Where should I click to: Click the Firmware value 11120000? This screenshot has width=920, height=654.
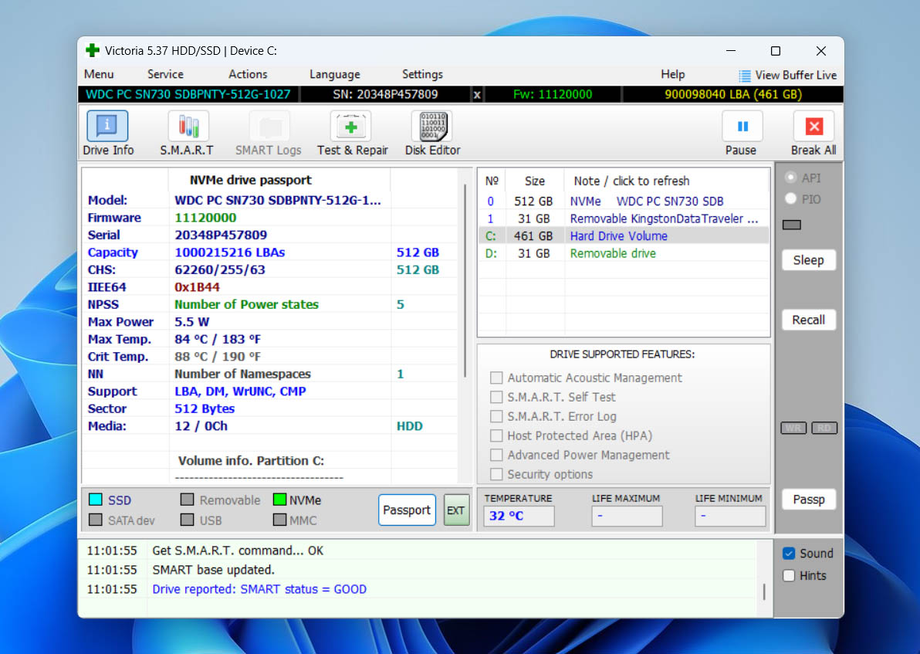(205, 218)
